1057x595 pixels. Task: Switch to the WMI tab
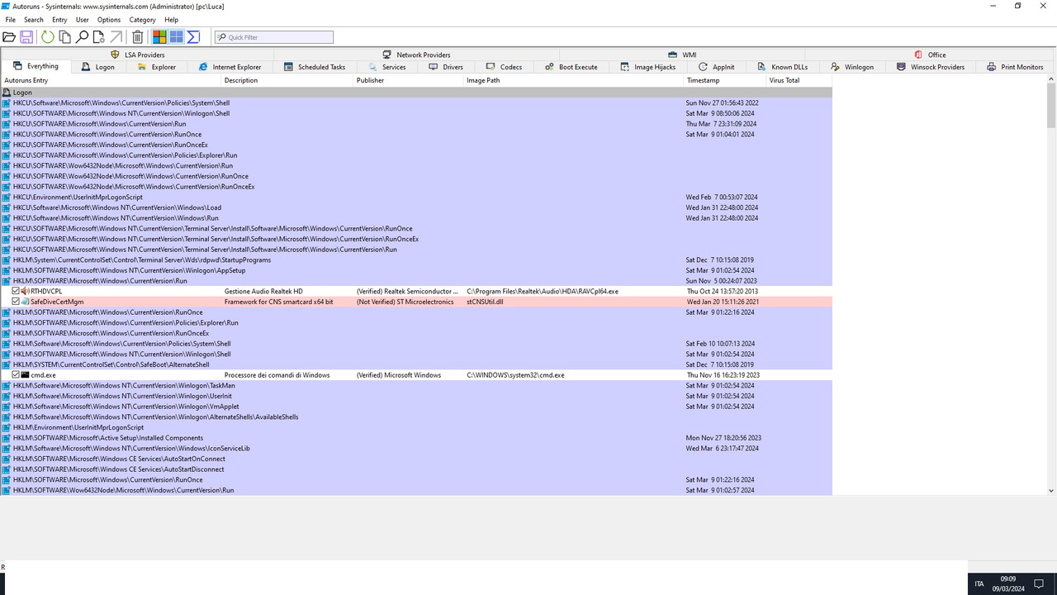tap(682, 55)
